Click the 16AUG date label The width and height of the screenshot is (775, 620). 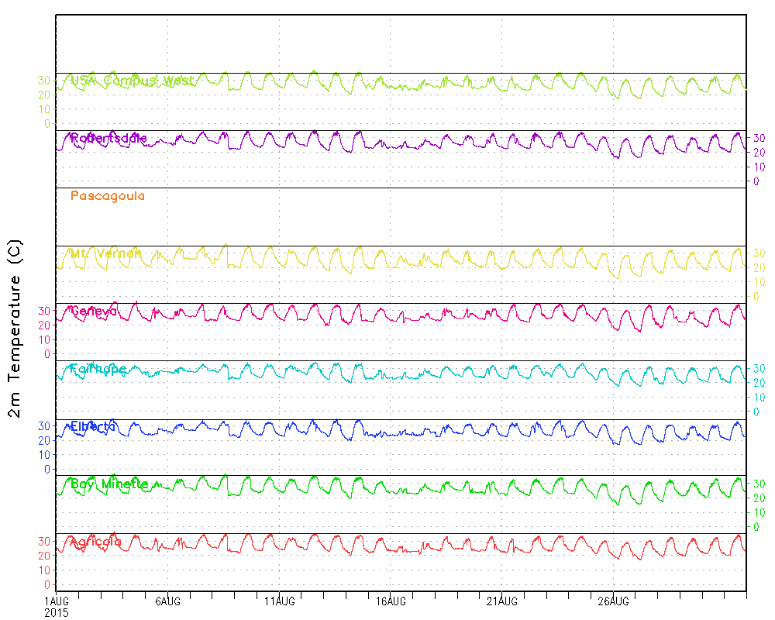(x=391, y=601)
